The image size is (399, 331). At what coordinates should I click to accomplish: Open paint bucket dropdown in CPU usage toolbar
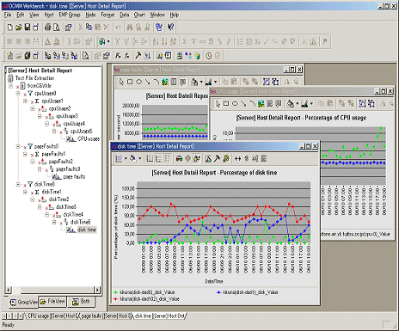pos(298,103)
